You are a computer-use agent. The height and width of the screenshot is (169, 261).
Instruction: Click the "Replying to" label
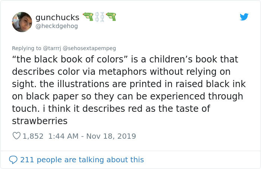tap(27, 48)
